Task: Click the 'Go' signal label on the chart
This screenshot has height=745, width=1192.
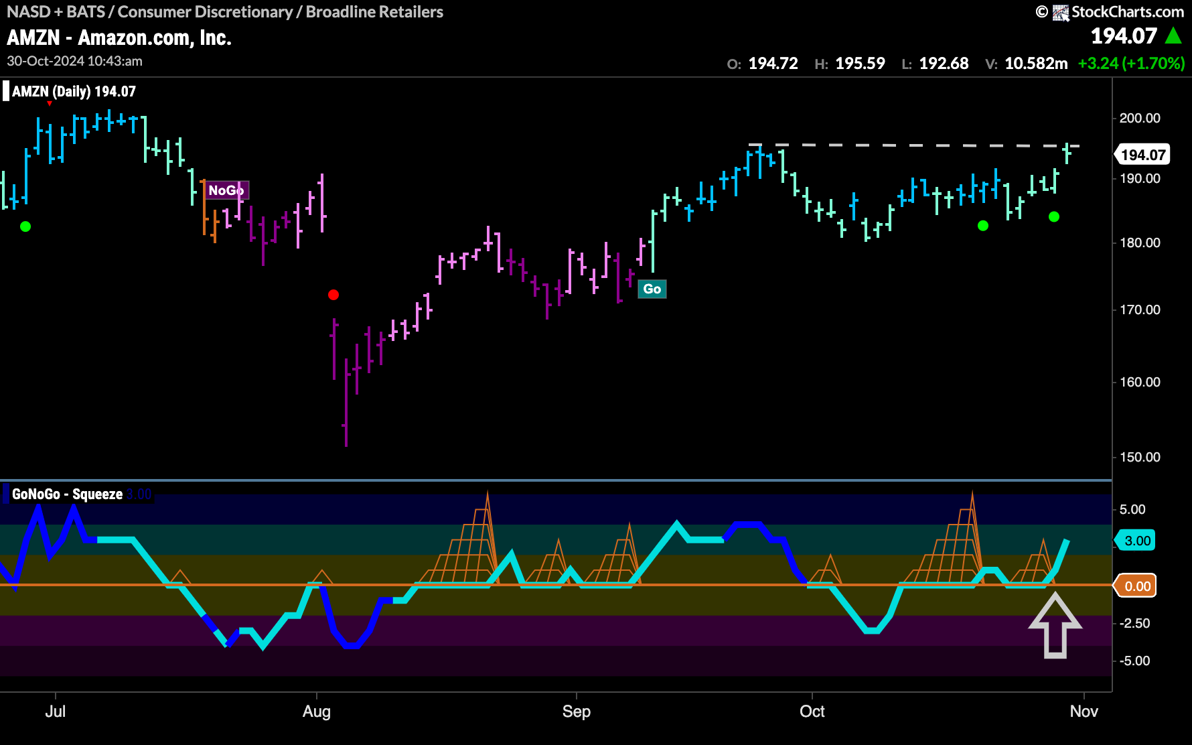Action: tap(652, 289)
